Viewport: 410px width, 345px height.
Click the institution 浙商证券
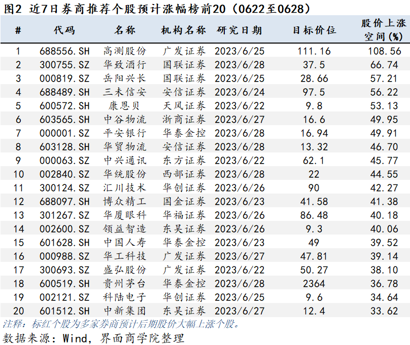184,120
